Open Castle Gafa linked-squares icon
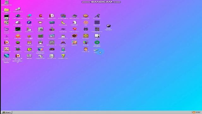Viewport: 202px width, 114px height. [40, 56]
